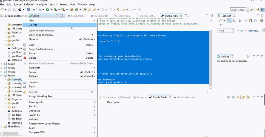This screenshot has width=265, height=137.
Task: Click the Collapse All icon in Gradle Tasks
Action: pos(233,97)
